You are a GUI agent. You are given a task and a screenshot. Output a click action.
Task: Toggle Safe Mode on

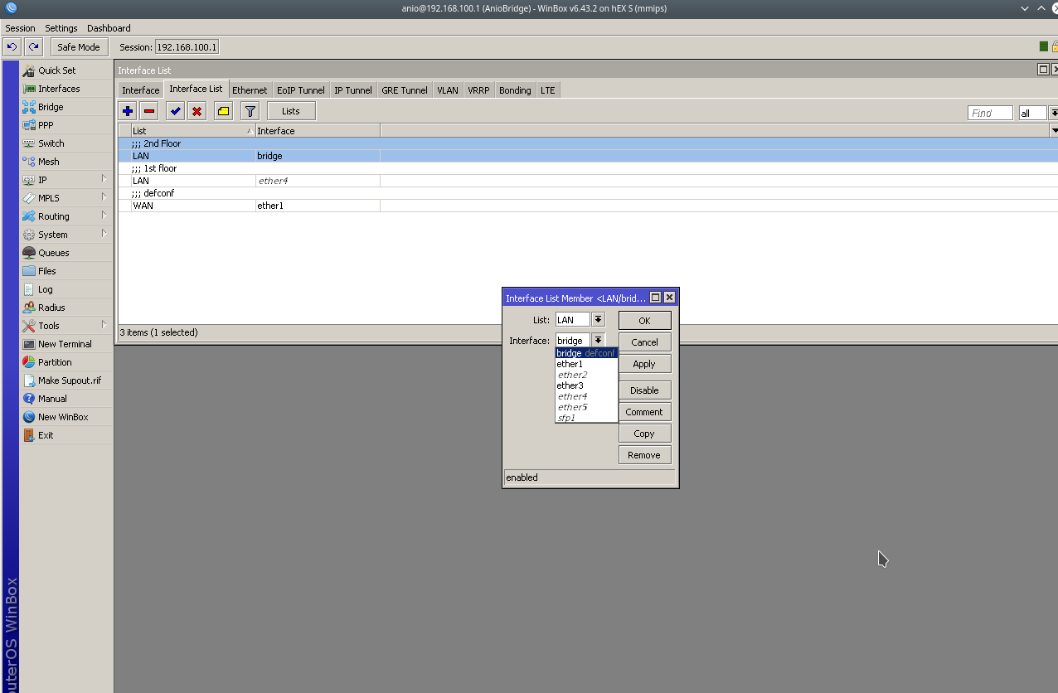(79, 47)
